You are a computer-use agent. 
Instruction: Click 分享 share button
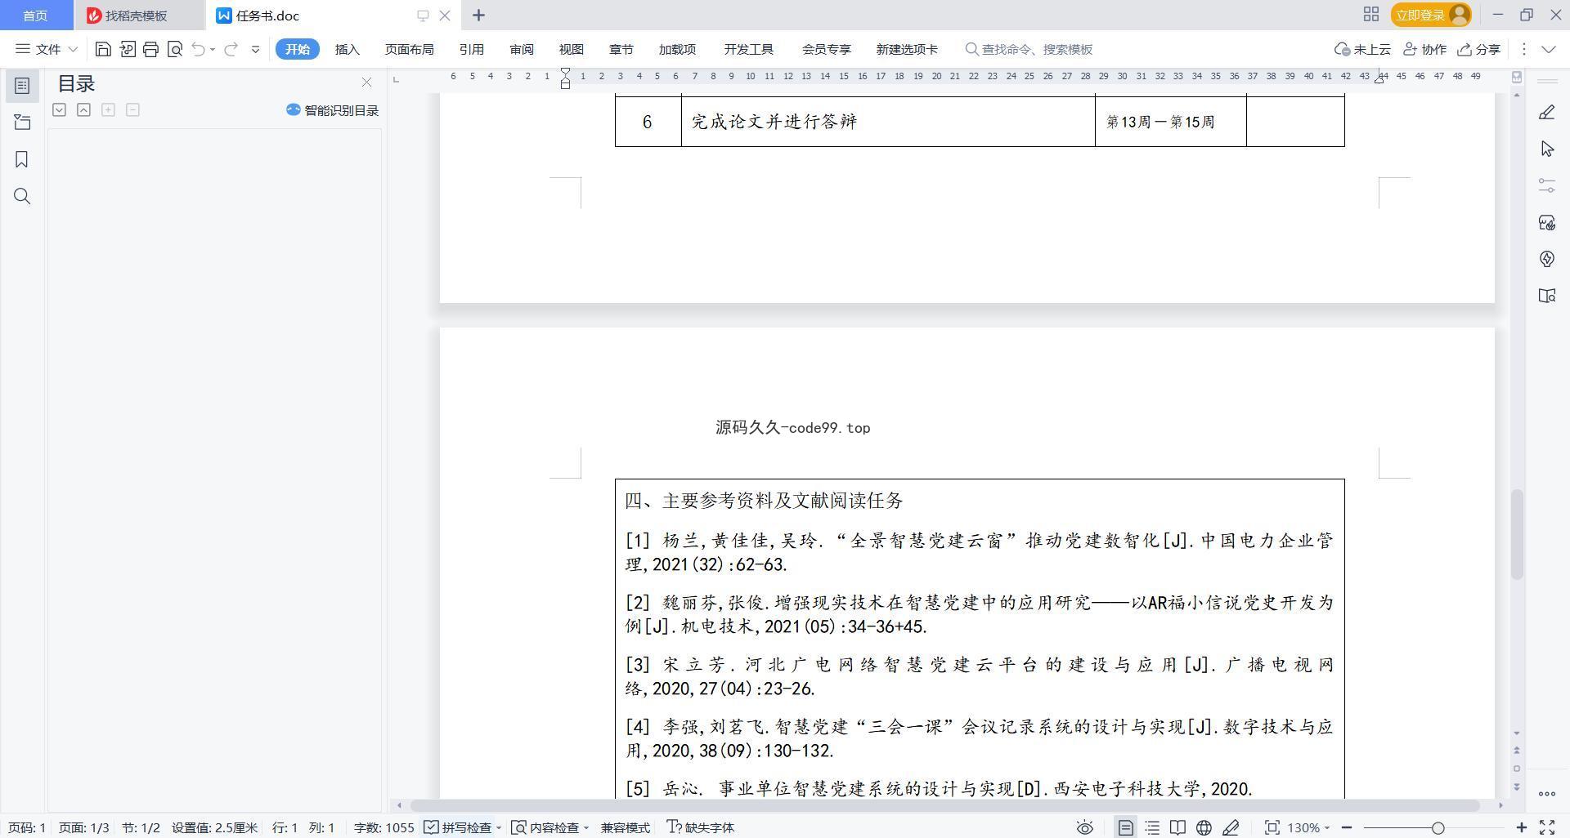tap(1479, 49)
